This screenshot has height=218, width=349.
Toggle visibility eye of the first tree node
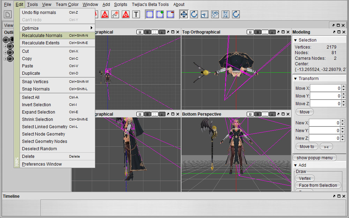click(x=10, y=46)
